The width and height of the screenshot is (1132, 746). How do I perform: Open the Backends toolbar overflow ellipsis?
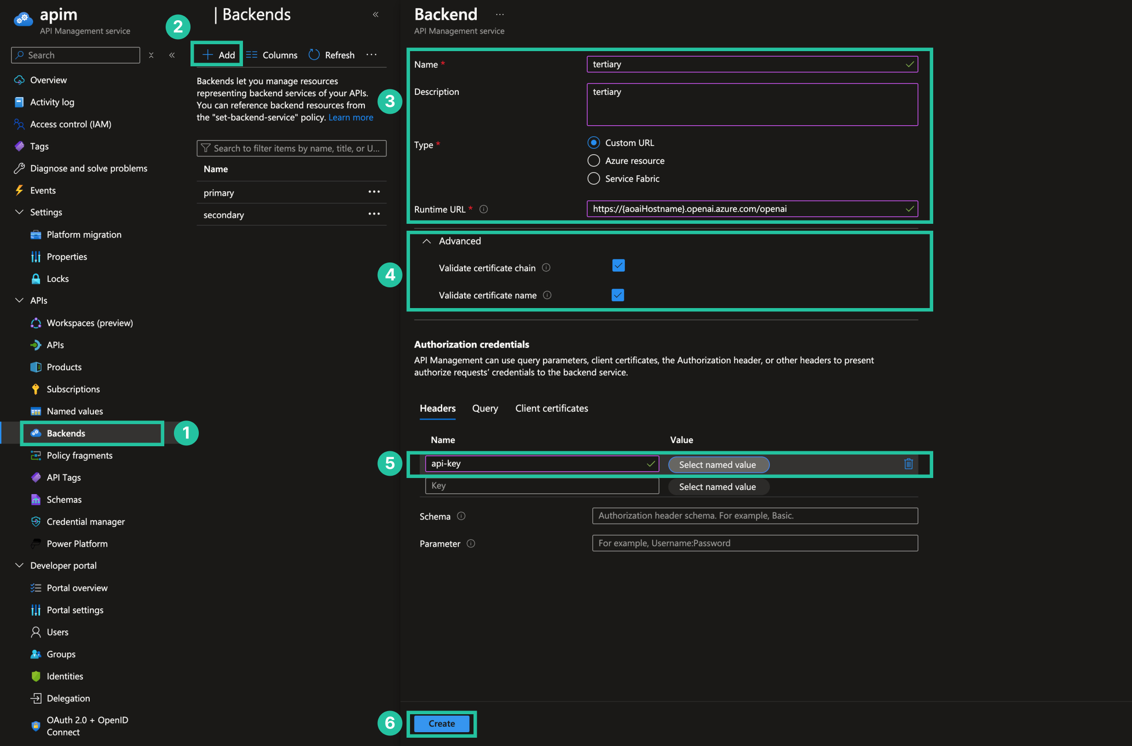(x=371, y=55)
